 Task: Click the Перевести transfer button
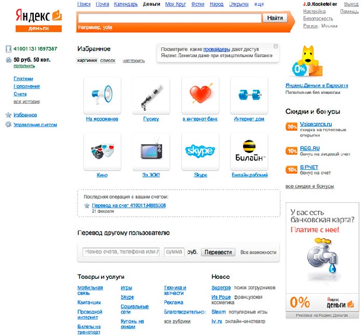click(x=218, y=252)
